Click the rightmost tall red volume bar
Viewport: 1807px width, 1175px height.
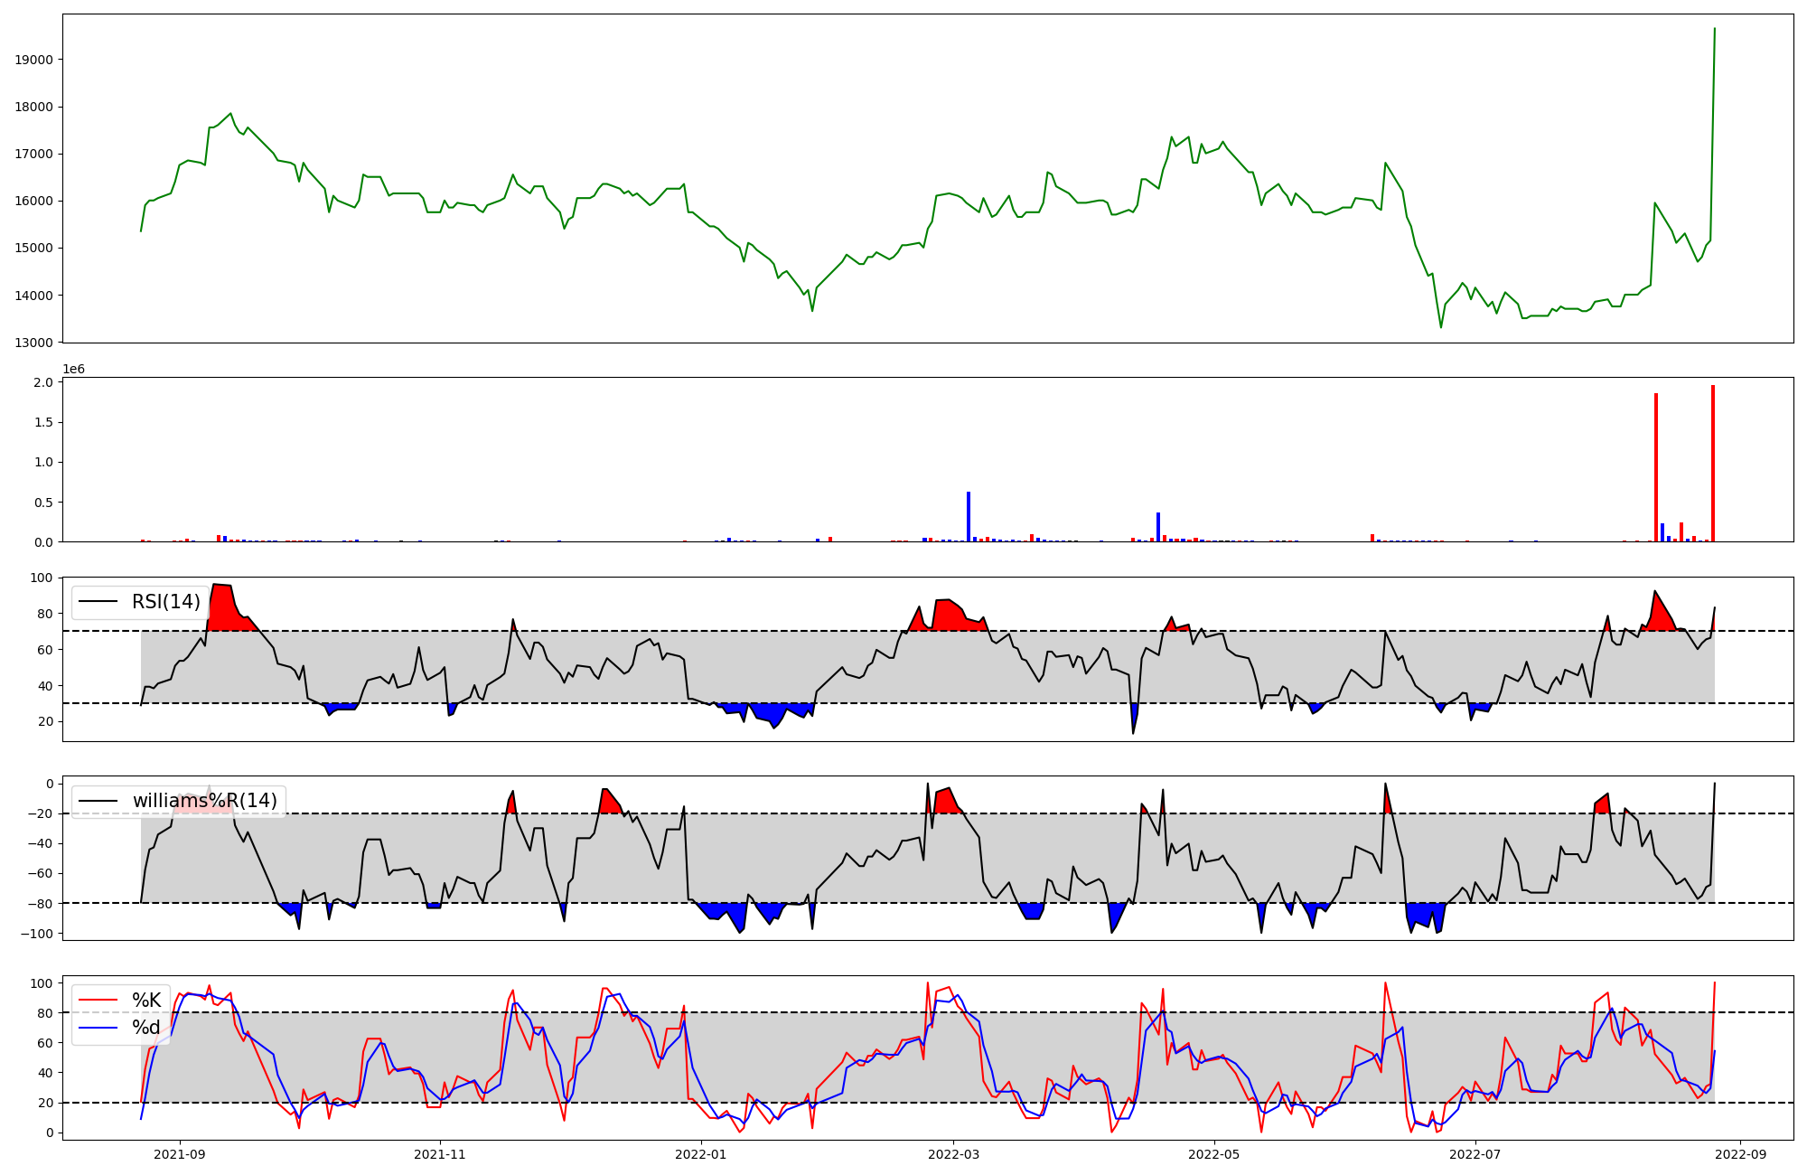coord(1712,464)
